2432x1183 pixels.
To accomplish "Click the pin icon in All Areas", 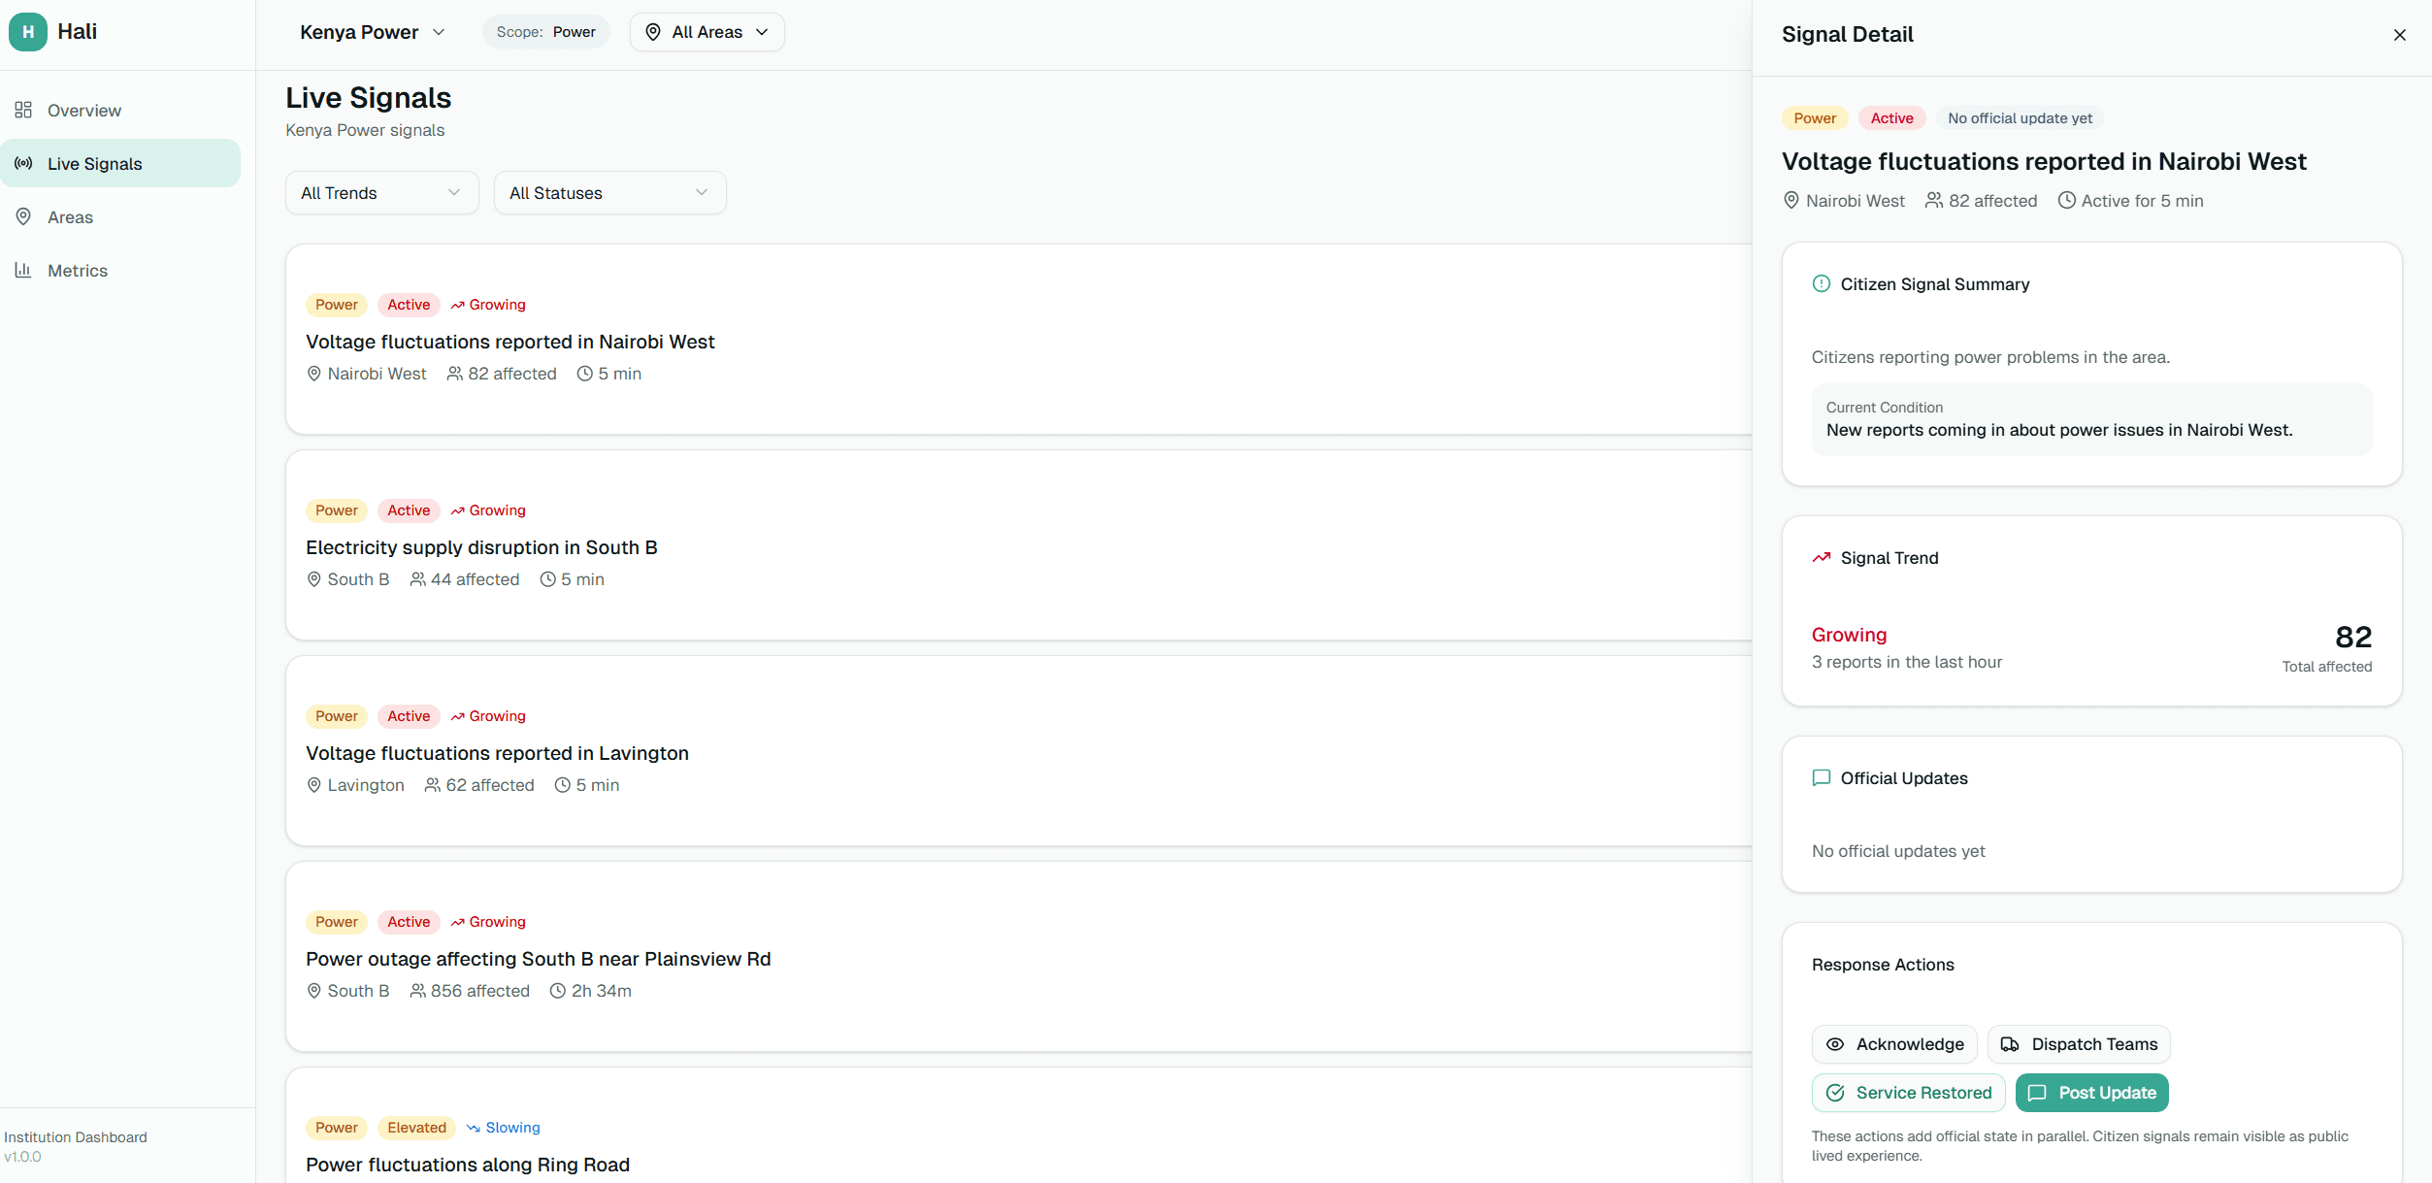I will click(653, 32).
